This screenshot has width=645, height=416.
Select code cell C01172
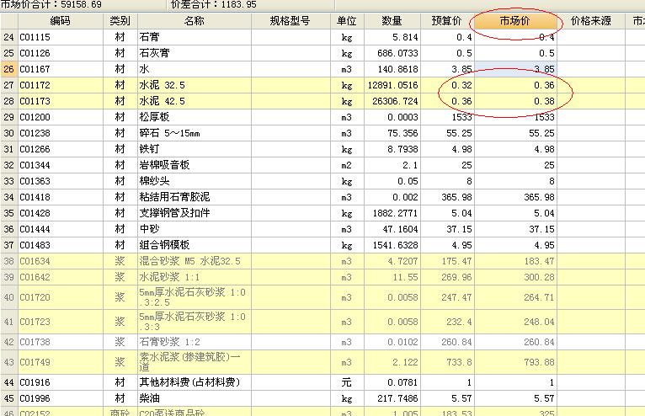pos(61,85)
